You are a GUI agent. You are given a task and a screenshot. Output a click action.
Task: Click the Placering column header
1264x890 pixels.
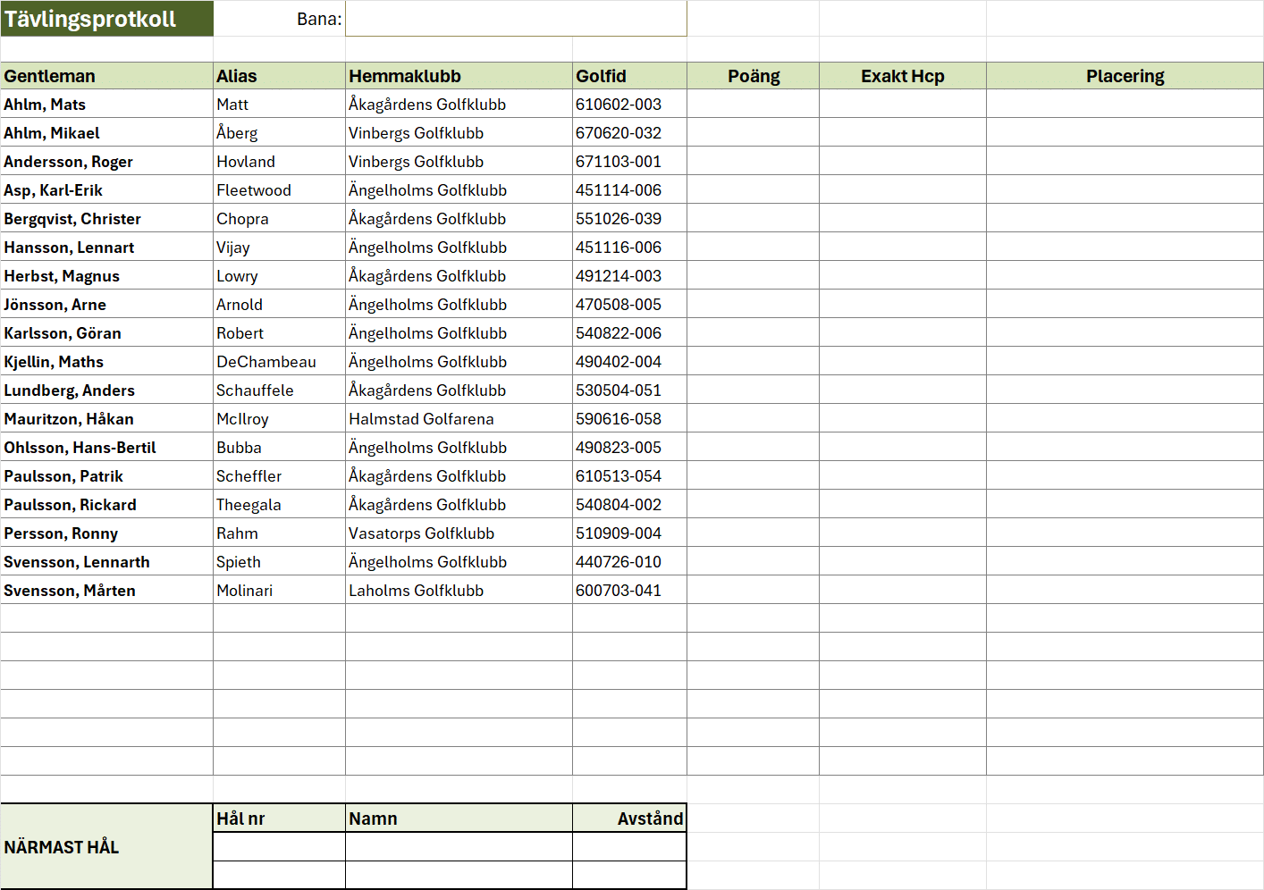tap(1125, 76)
